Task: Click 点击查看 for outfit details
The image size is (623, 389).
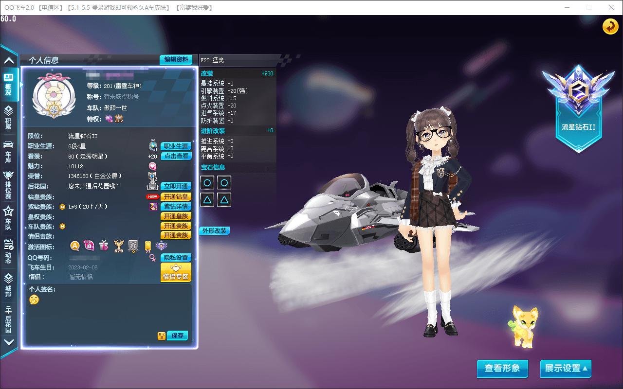Action: [x=176, y=156]
